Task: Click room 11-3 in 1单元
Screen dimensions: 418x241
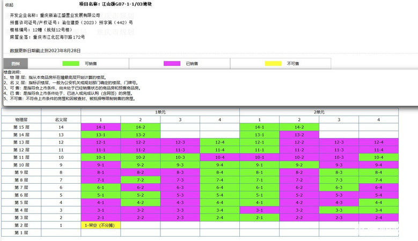Action: click(180, 150)
